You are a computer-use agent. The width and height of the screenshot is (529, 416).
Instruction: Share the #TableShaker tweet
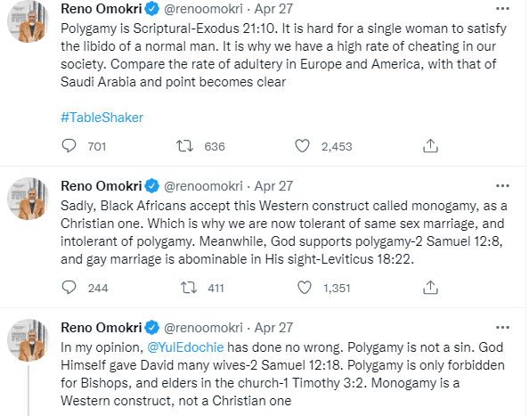click(430, 146)
